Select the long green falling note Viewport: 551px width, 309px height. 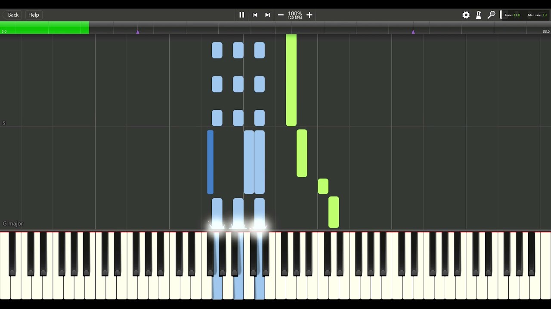291,80
